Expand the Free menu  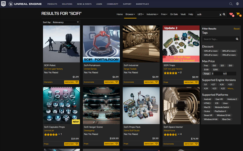tap(164, 14)
